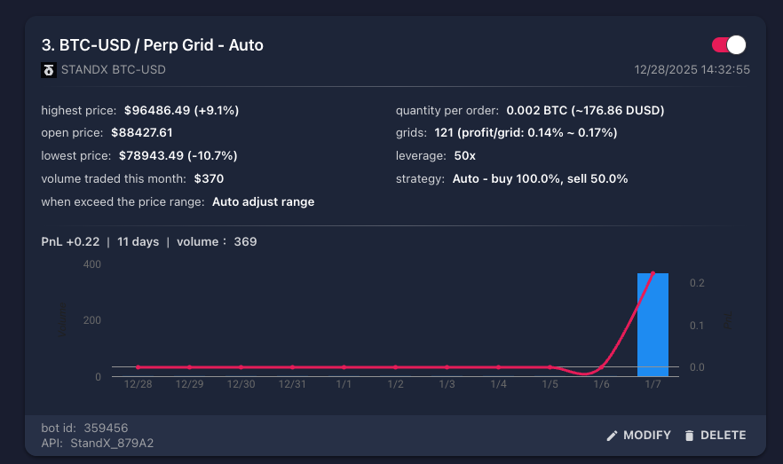Toggle the BTC-USD Perp Grid bot switch
Image resolution: width=783 pixels, height=464 pixels.
pos(729,45)
